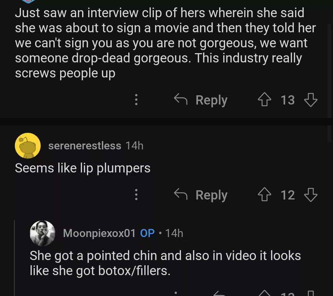Open the options menu on the interview clip comment

[x=136, y=100]
